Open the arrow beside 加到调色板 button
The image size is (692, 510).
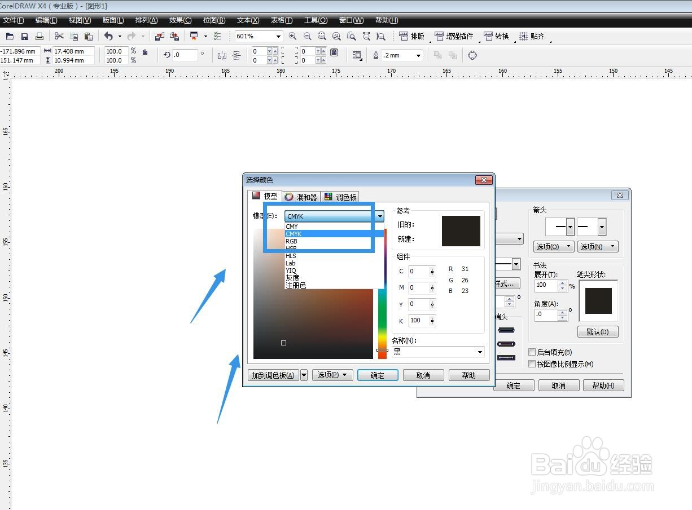pyautogui.click(x=304, y=375)
